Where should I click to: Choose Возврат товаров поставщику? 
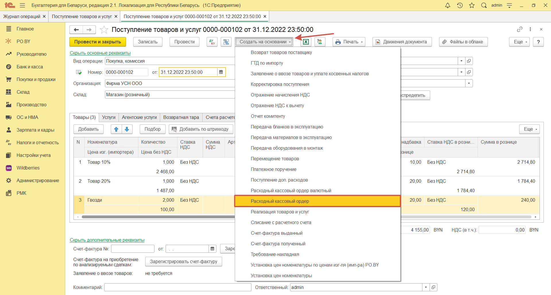pos(317,52)
